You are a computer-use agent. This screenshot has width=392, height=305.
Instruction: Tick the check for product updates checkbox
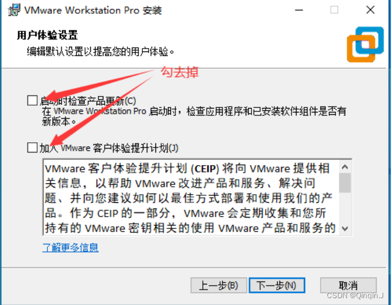[x=32, y=101]
